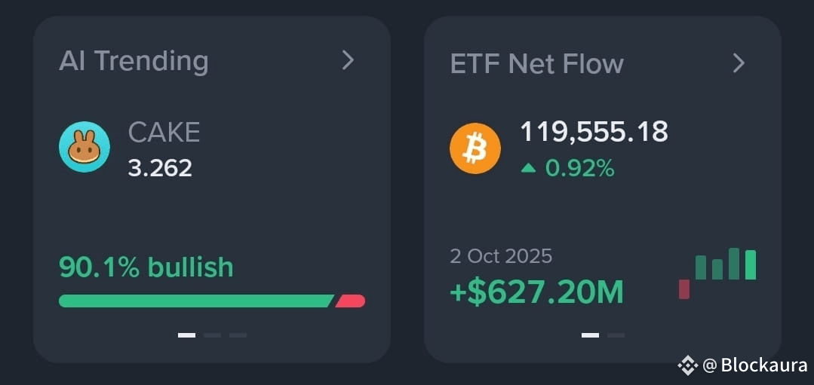Click the red bearish end of sentiment bar

[350, 301]
